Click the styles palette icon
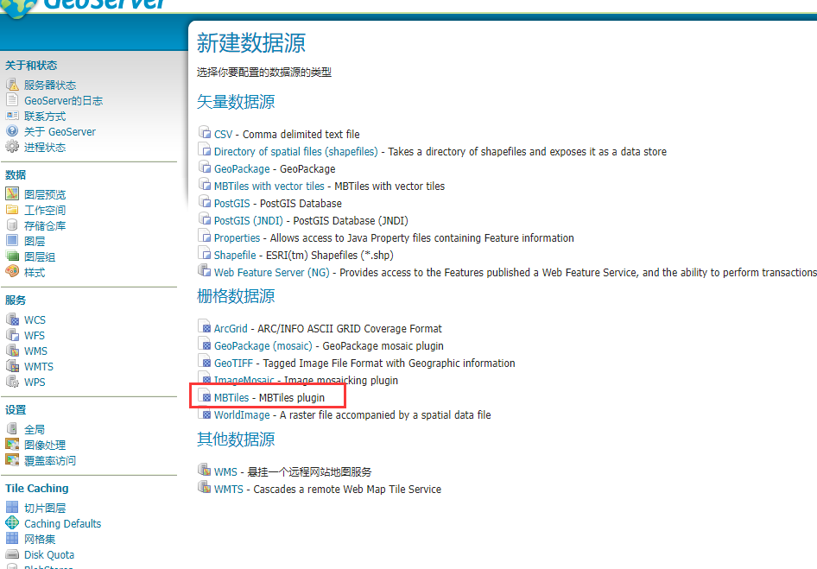 pos(12,272)
